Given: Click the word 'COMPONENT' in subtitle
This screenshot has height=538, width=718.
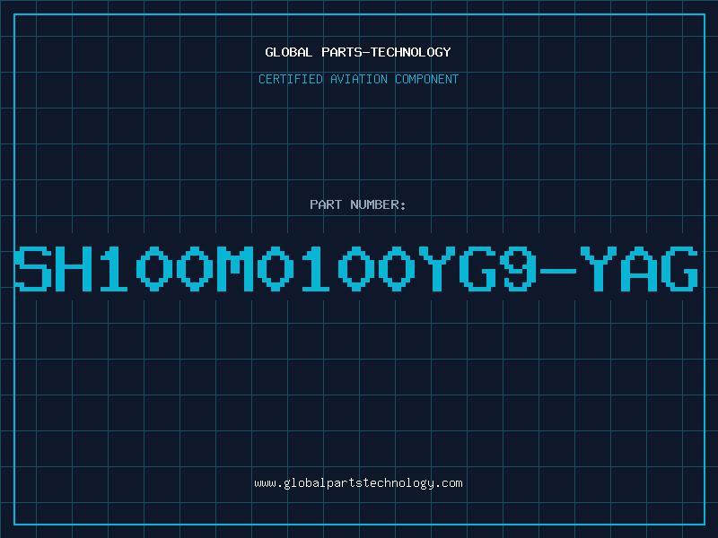Looking at the screenshot, I should [x=427, y=79].
